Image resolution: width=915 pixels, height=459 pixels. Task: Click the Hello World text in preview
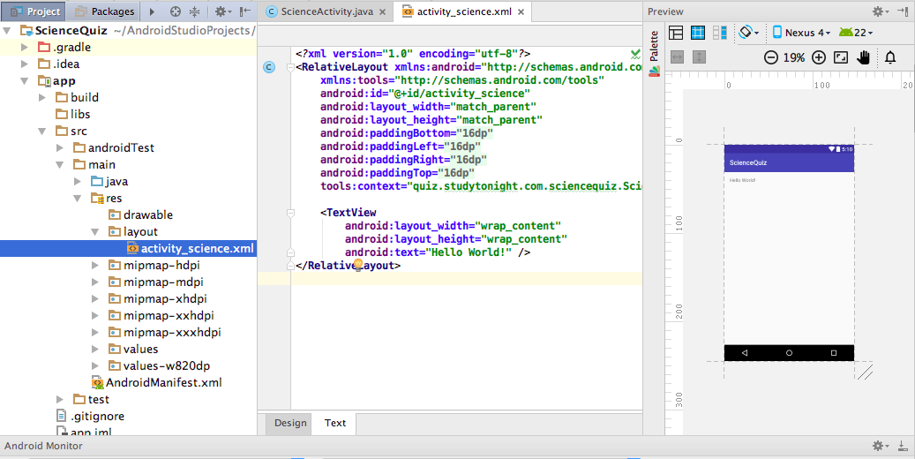[x=742, y=180]
